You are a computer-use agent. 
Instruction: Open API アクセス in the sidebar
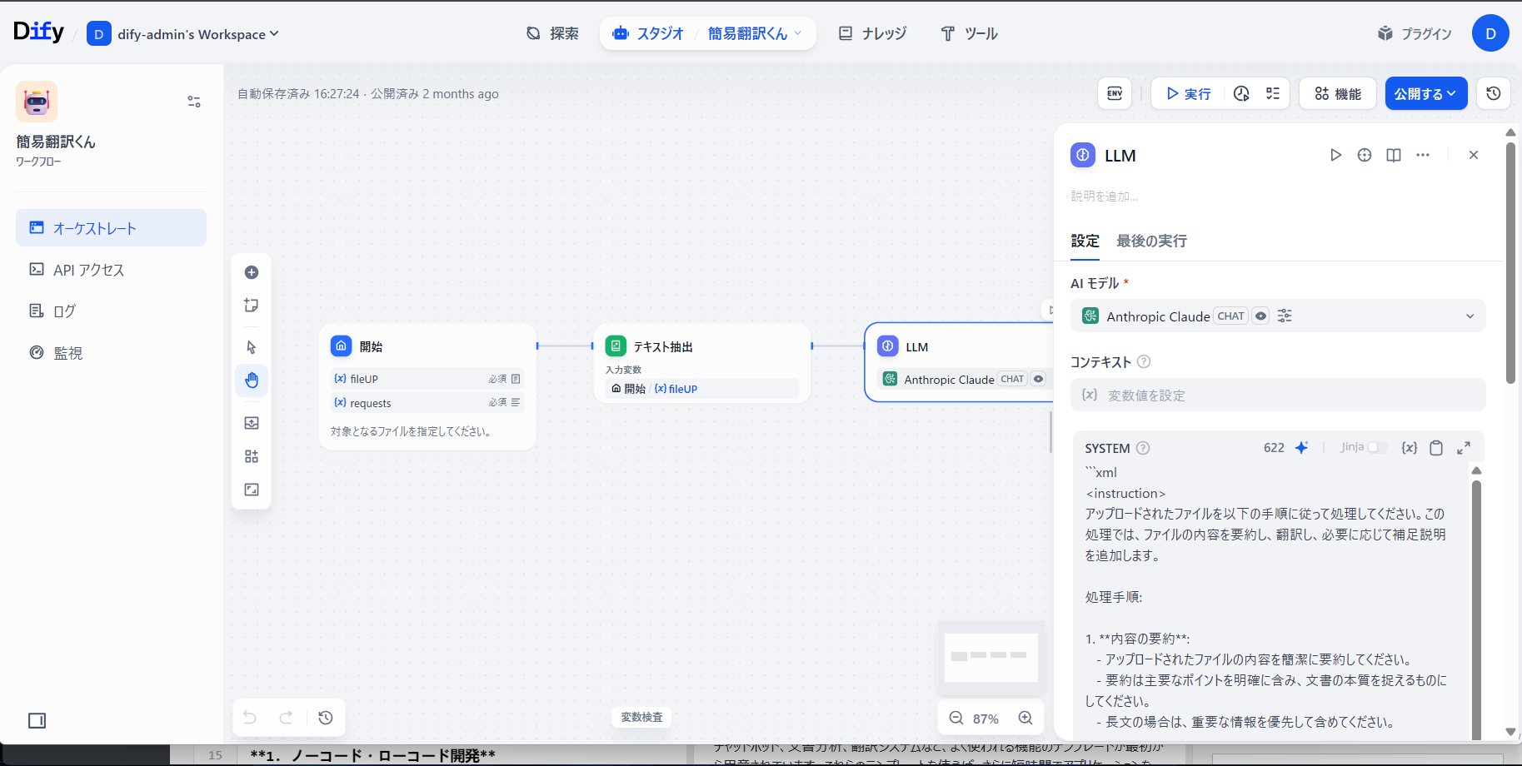(x=111, y=270)
